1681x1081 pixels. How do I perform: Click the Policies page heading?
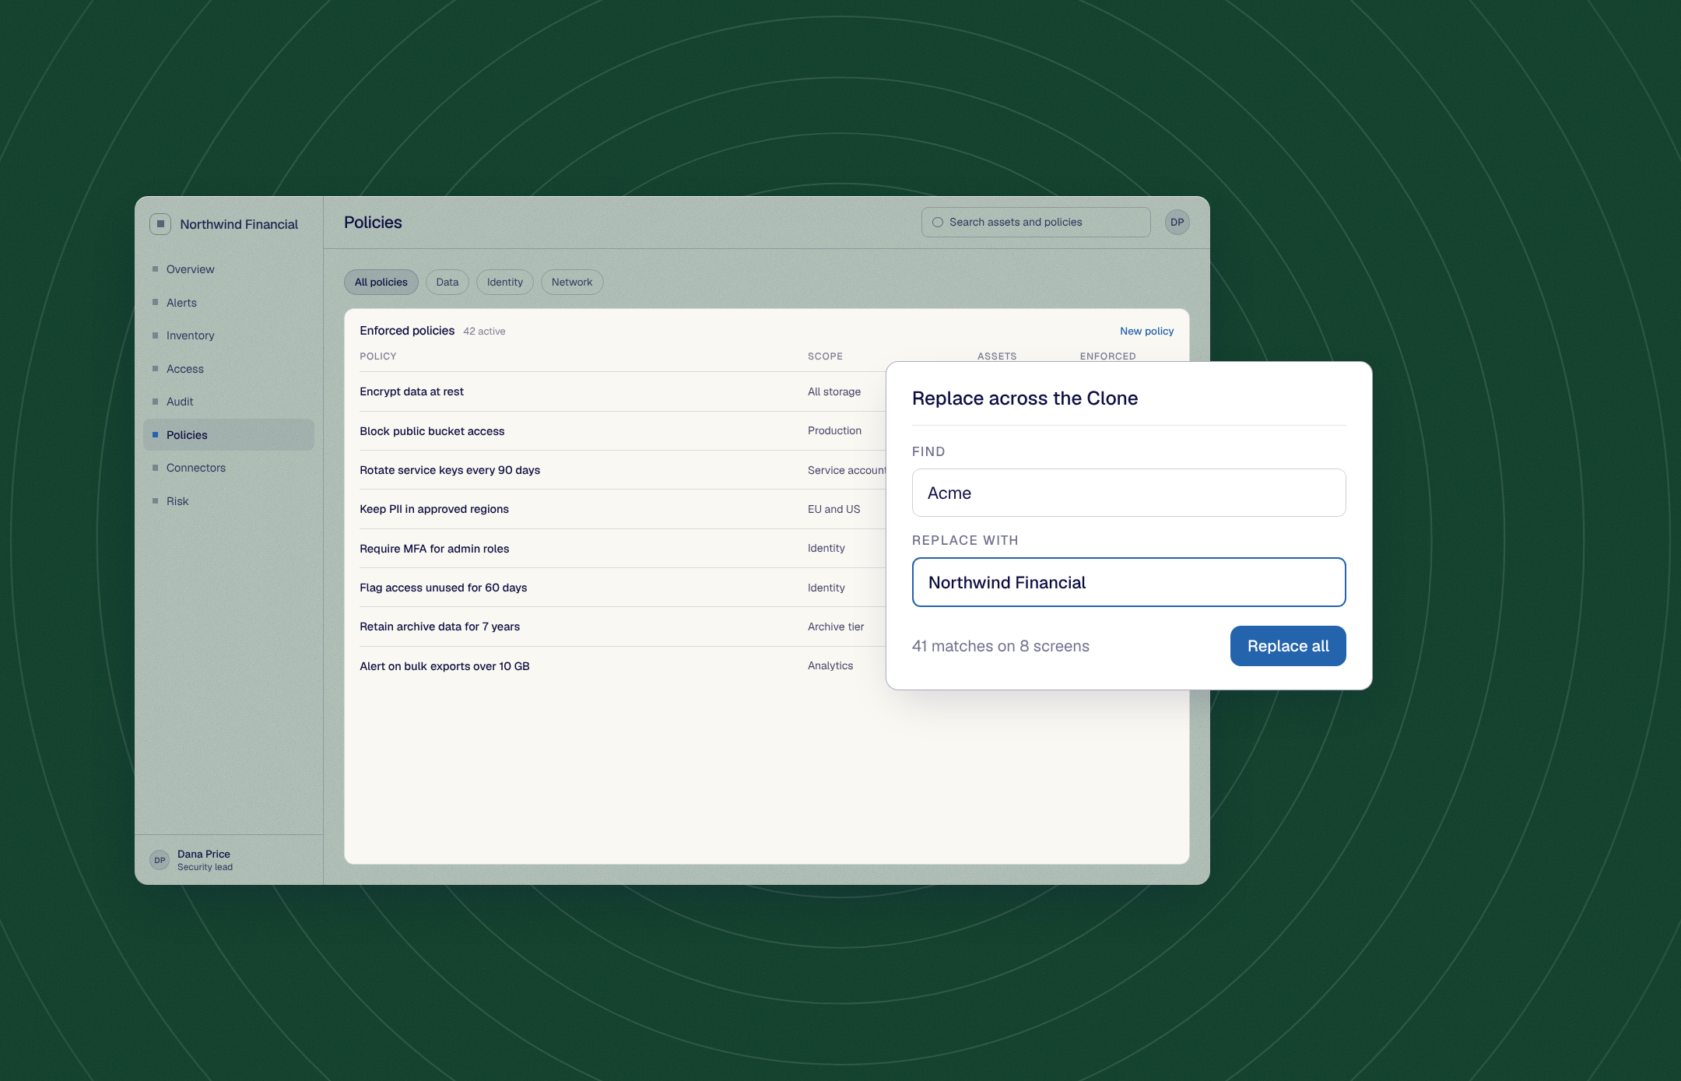coord(373,223)
